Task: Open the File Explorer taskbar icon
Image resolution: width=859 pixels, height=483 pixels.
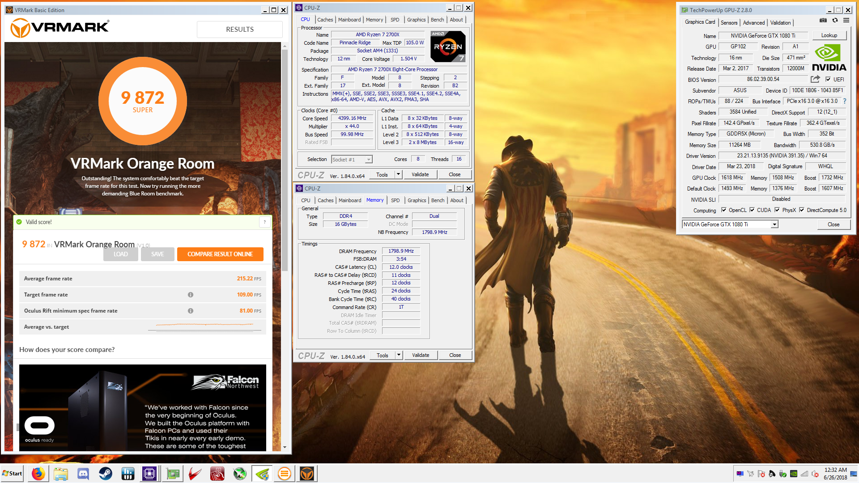Action: pos(61,474)
